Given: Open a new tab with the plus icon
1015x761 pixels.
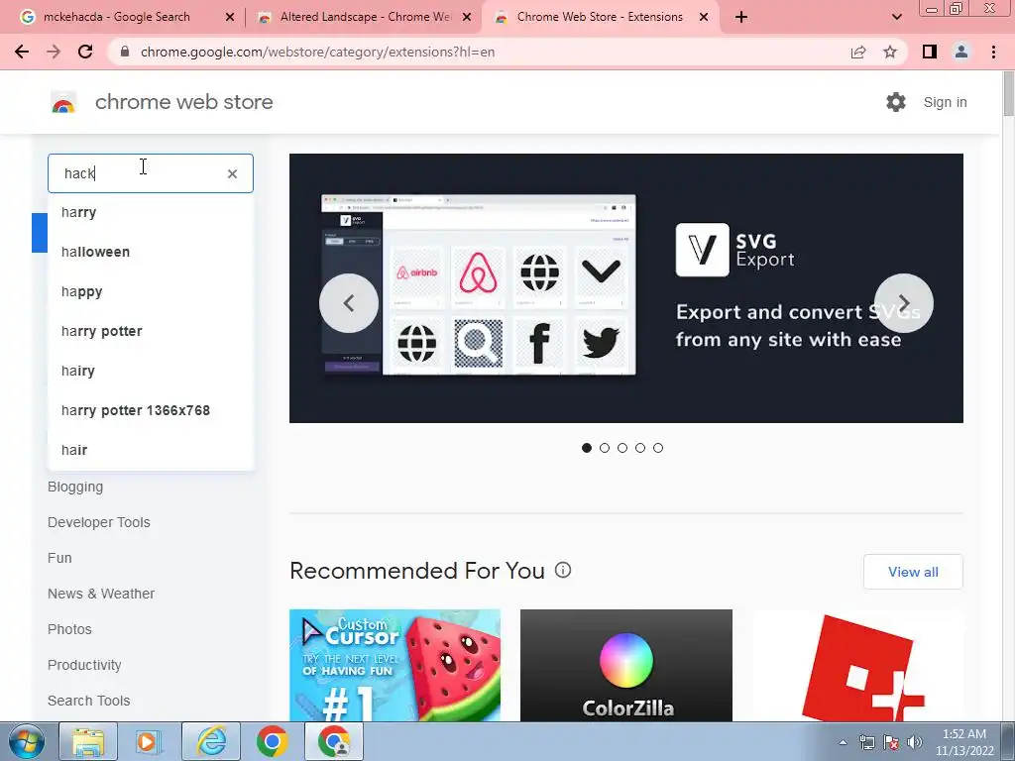Looking at the screenshot, I should point(741,17).
